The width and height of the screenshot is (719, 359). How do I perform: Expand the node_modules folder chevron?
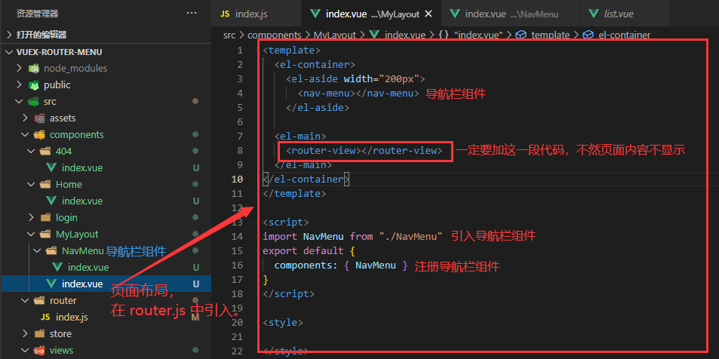(x=19, y=69)
